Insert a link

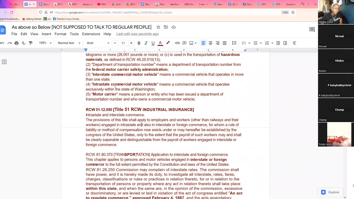click(x=178, y=43)
